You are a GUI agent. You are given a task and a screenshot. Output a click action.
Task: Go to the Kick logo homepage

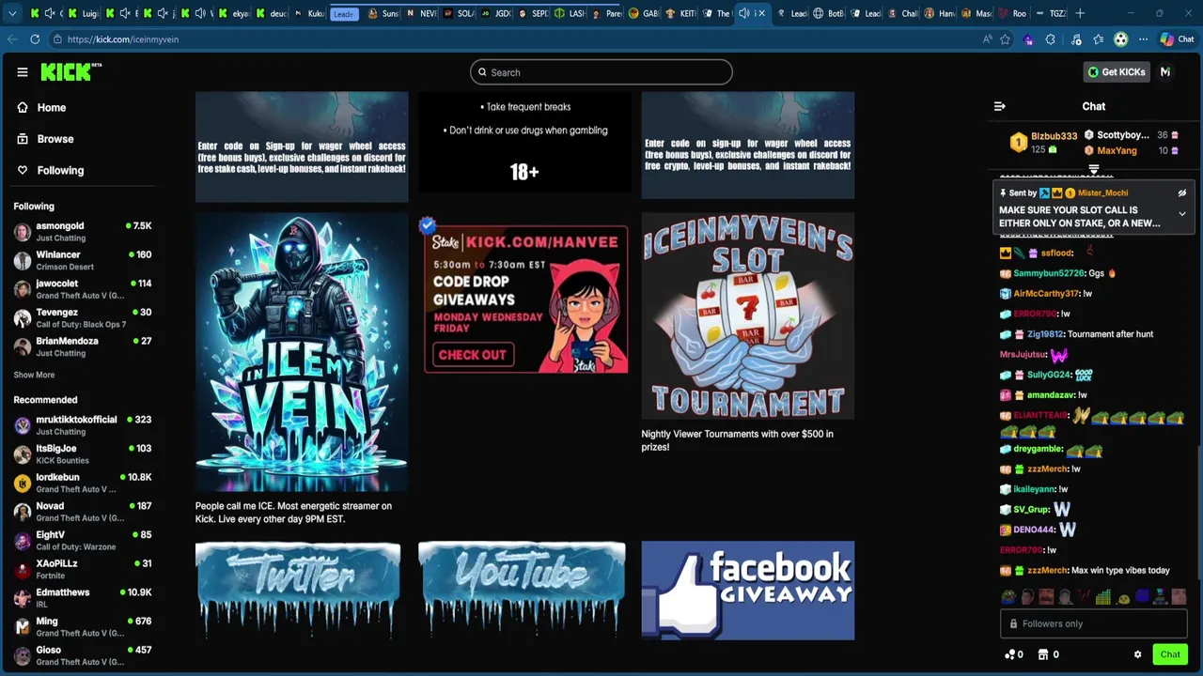[x=70, y=72]
